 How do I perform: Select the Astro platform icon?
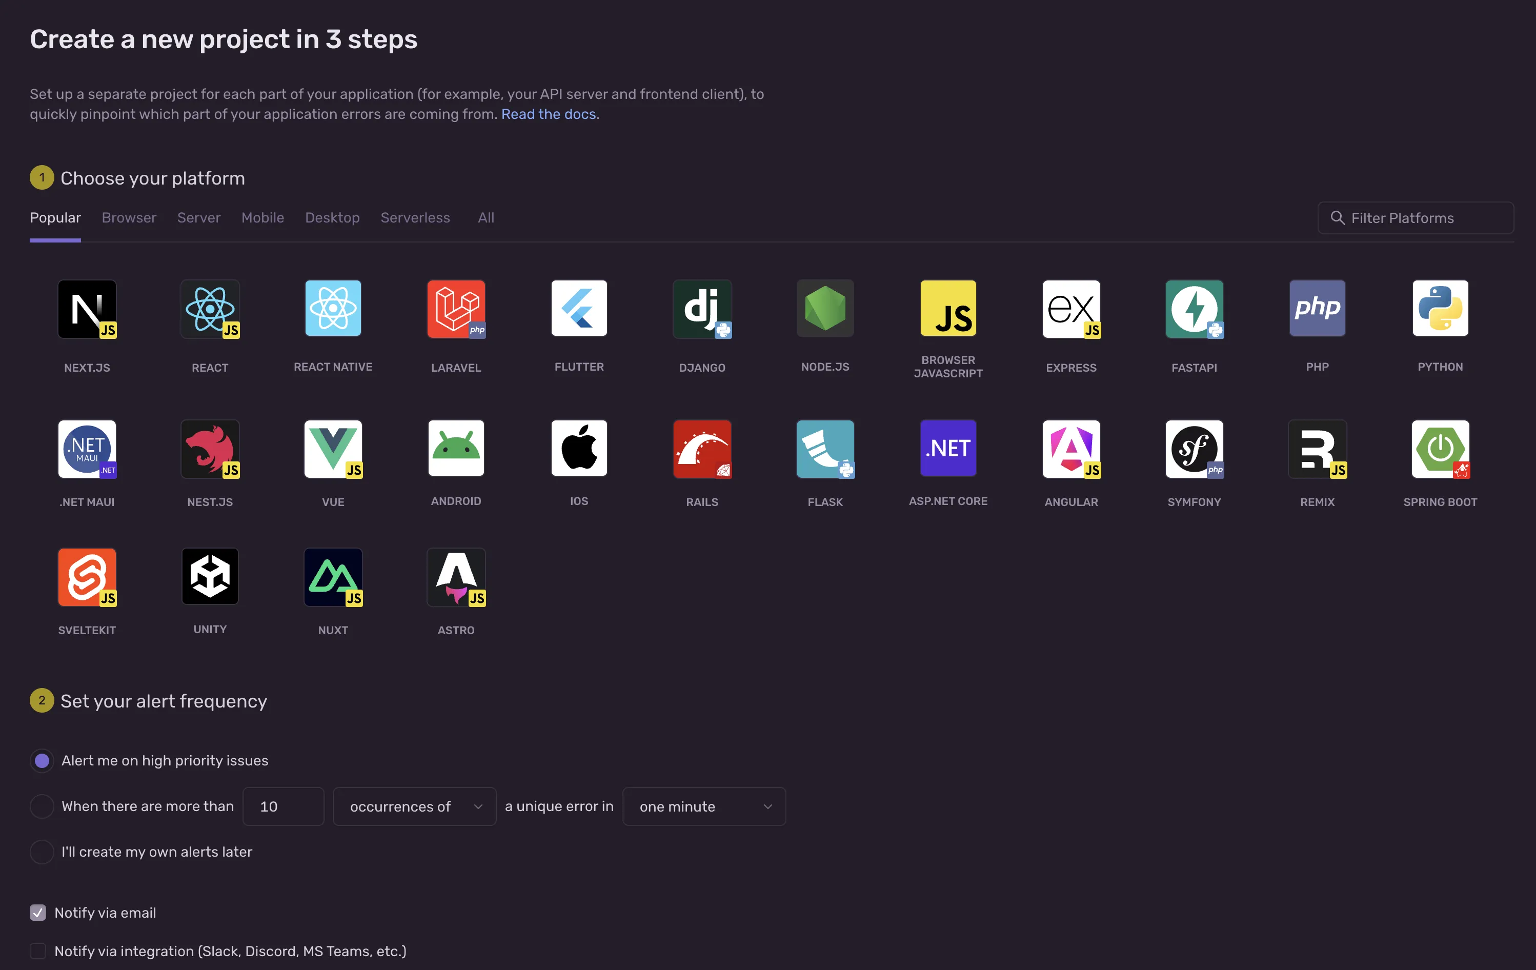coord(456,577)
